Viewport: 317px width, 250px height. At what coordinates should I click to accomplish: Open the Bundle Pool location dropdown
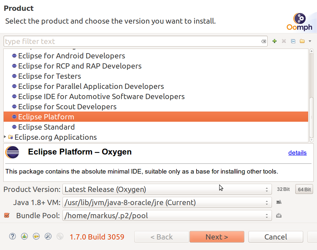tap(167, 216)
